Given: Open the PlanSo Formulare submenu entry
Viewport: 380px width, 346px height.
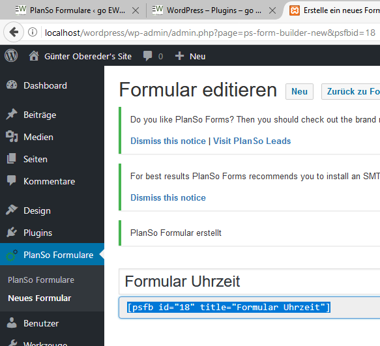Looking at the screenshot, I should (x=41, y=280).
